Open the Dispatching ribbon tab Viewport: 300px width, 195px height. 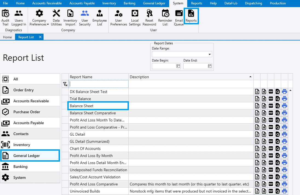coord(253,3)
